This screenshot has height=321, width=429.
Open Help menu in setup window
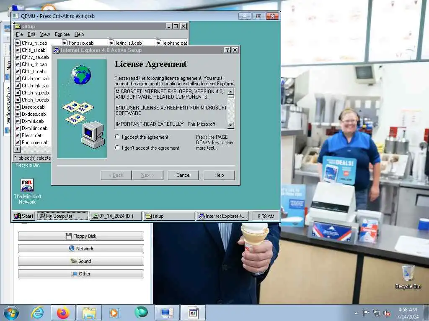[79, 34]
